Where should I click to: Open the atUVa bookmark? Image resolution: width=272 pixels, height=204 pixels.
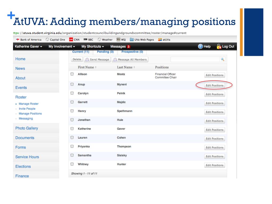tap(164, 40)
